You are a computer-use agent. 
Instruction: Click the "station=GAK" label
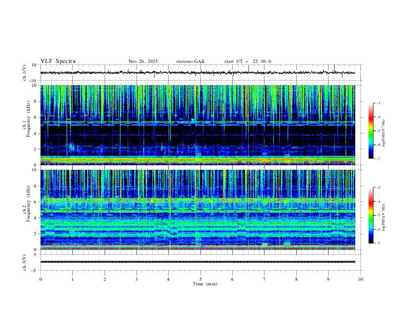191,61
